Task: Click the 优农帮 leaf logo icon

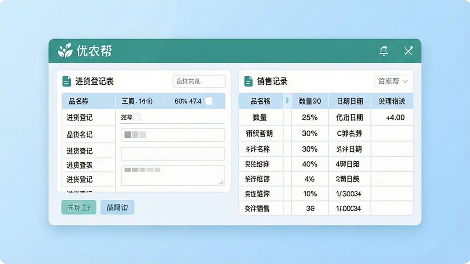Action: [65, 50]
